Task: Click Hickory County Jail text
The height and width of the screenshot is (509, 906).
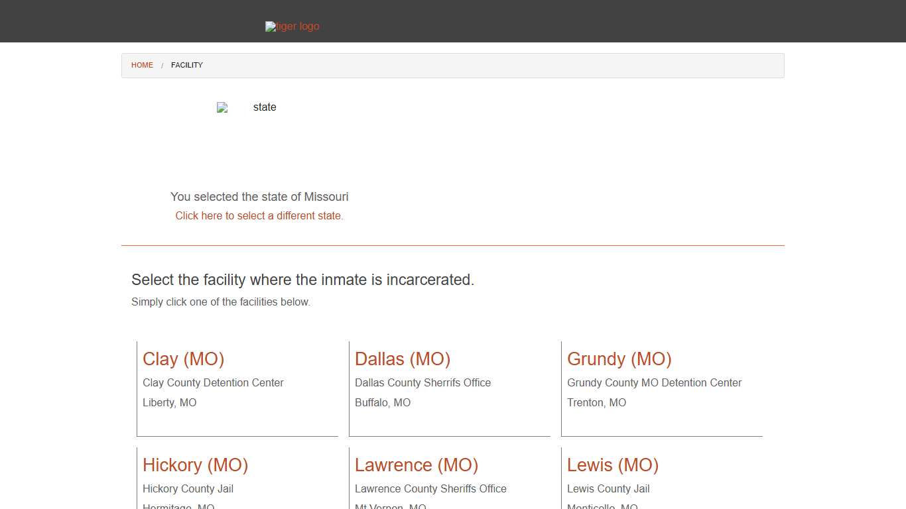Action: pyautogui.click(x=188, y=488)
